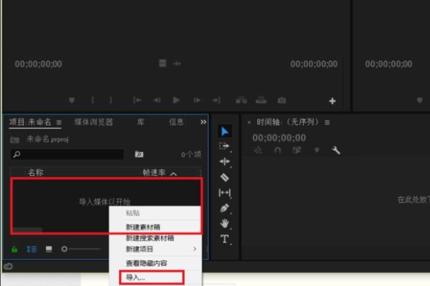Choose 新建搜索素材箱 from context menu
This screenshot has height=286, width=430.
point(156,238)
